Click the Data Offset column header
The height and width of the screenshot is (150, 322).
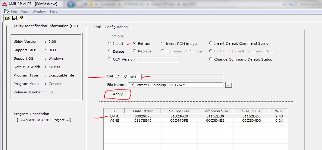point(143,111)
